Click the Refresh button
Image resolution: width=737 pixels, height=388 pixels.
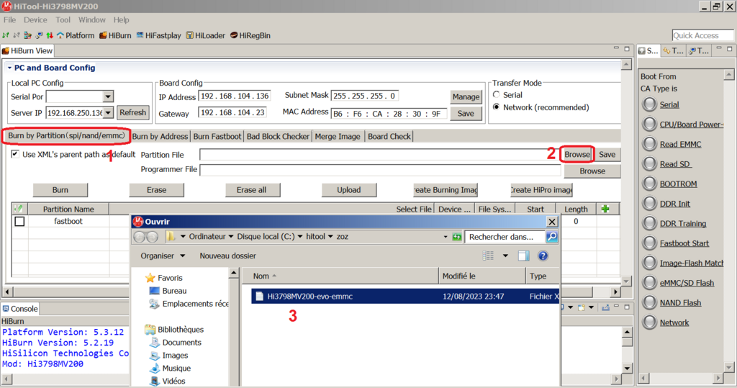pyautogui.click(x=132, y=112)
